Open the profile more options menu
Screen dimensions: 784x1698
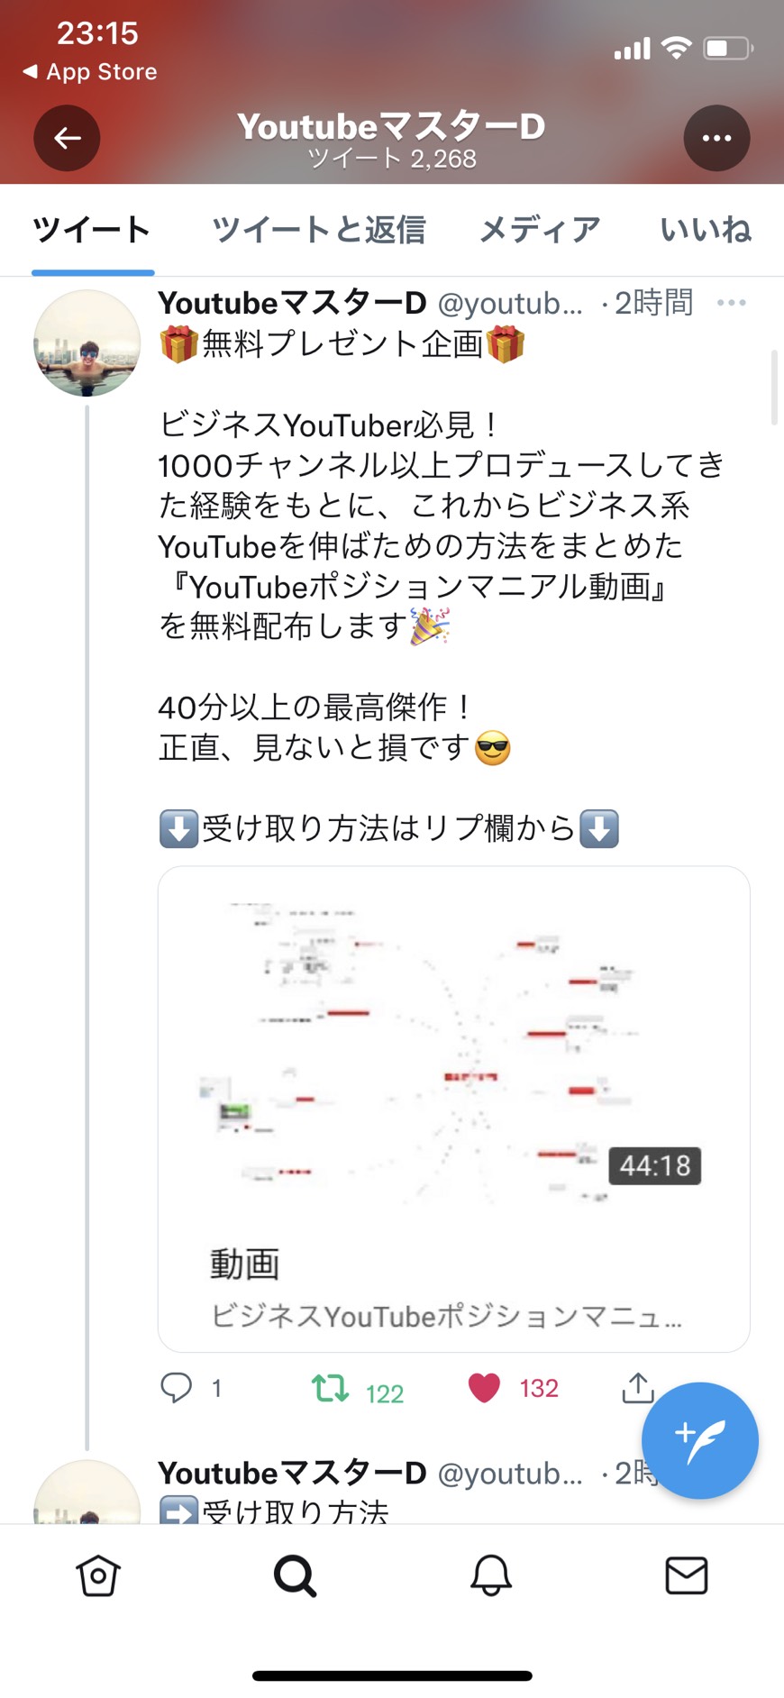(x=716, y=138)
